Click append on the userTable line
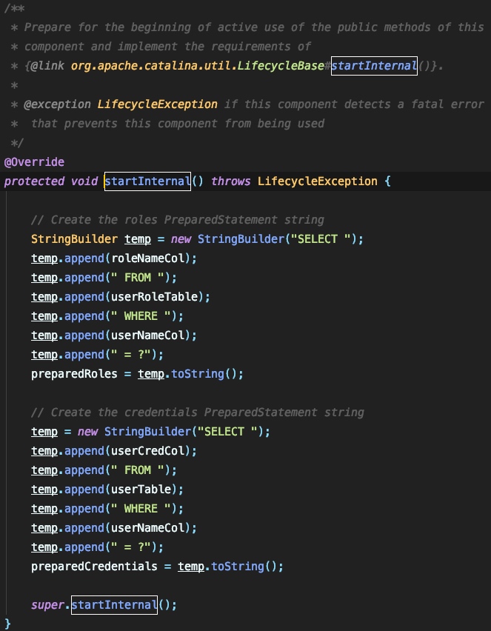 (84, 490)
